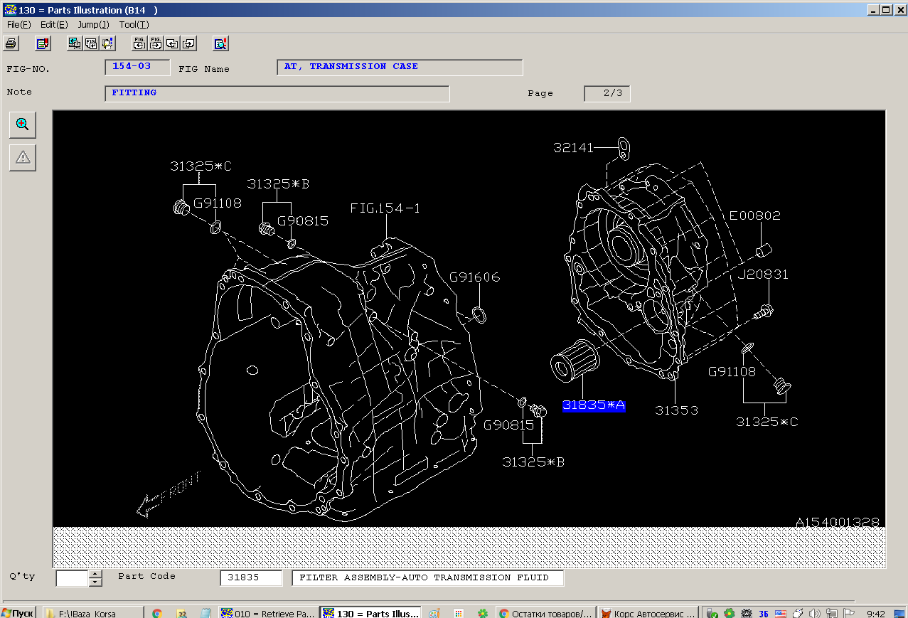
Task: Open the File menu
Action: click(x=18, y=25)
